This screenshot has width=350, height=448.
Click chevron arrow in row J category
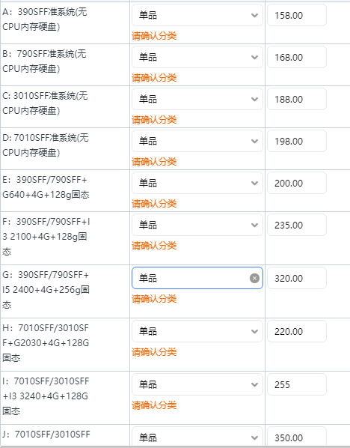click(x=254, y=438)
